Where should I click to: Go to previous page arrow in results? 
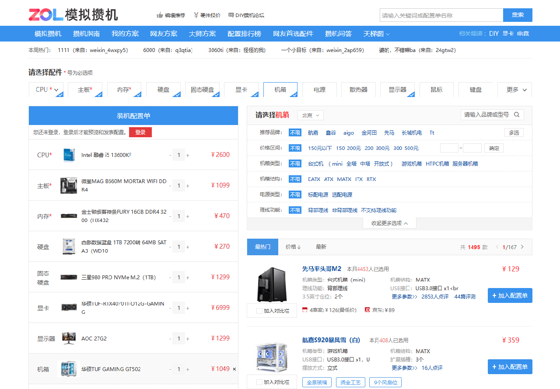click(497, 247)
